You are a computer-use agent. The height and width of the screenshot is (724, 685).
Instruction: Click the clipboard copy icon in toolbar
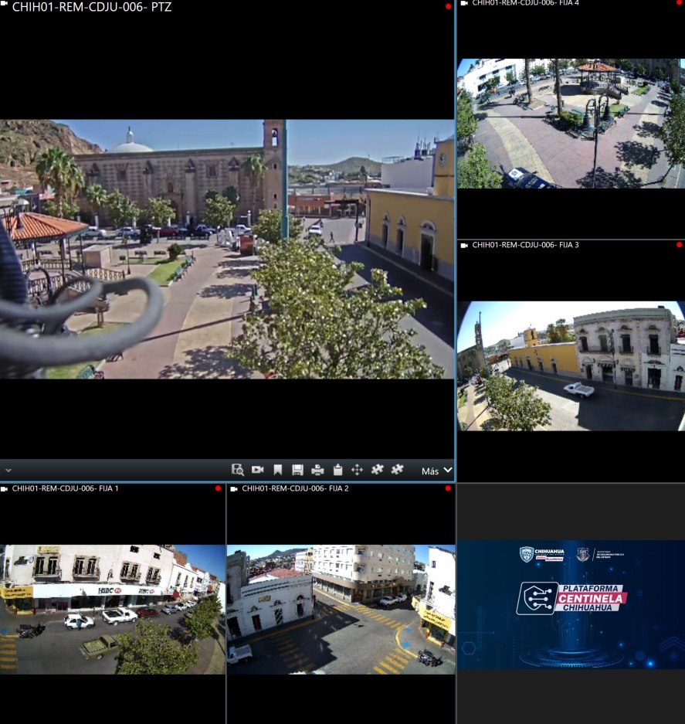point(337,470)
